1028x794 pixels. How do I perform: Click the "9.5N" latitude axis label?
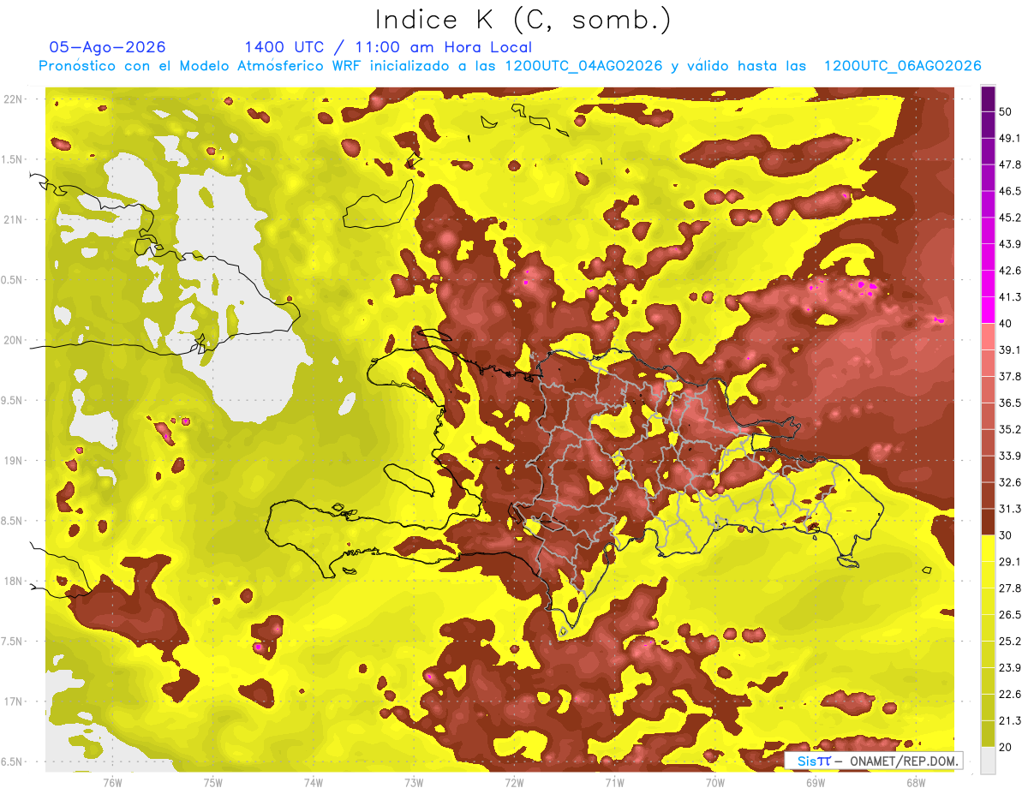13,400
